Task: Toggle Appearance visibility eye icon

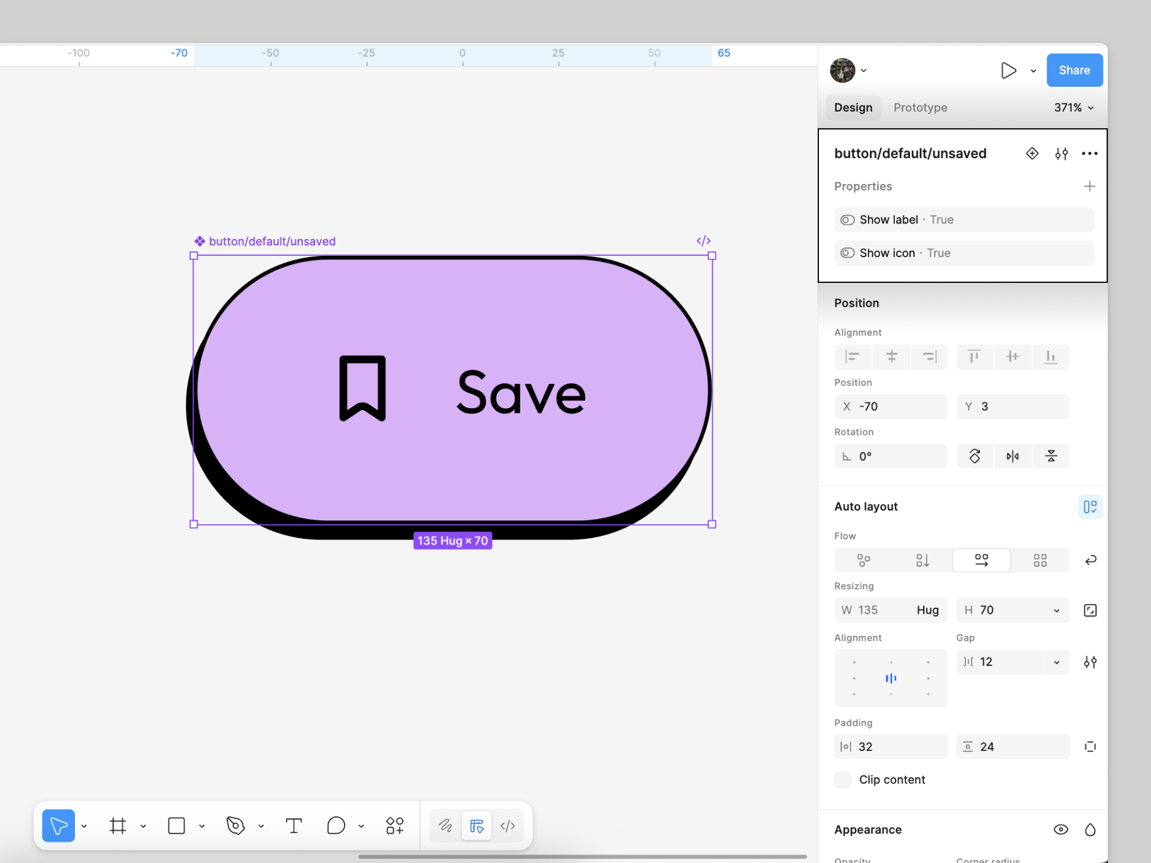Action: (1060, 829)
